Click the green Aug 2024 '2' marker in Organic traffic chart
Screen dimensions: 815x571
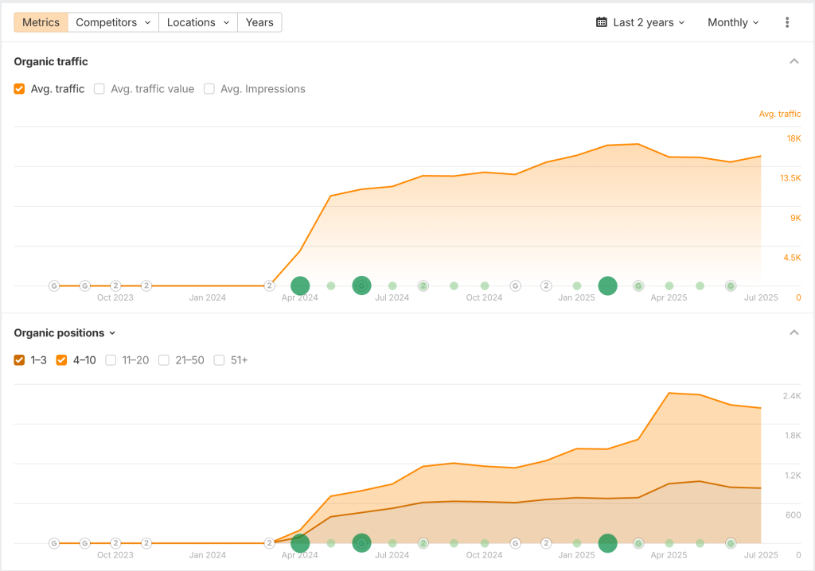click(x=423, y=285)
